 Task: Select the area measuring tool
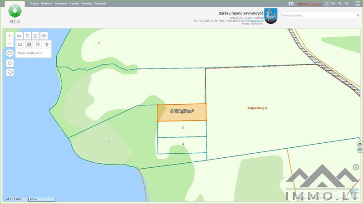coord(29,44)
